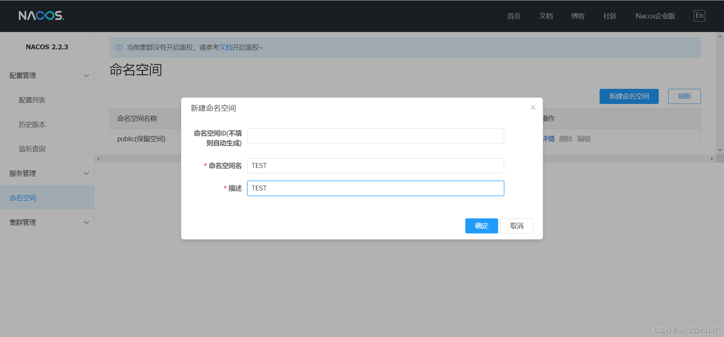Click the info icon in the notice banner

119,47
